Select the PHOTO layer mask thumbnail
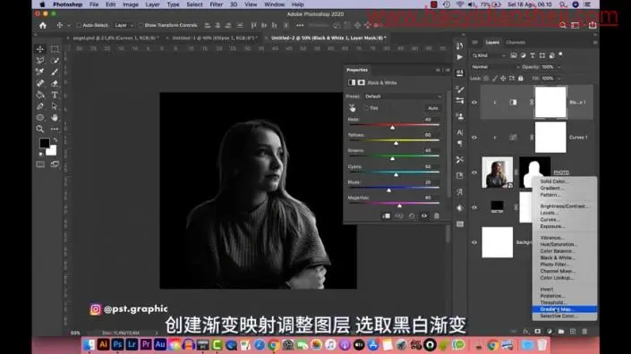Image resolution: width=631 pixels, height=354 pixels. pyautogui.click(x=534, y=172)
